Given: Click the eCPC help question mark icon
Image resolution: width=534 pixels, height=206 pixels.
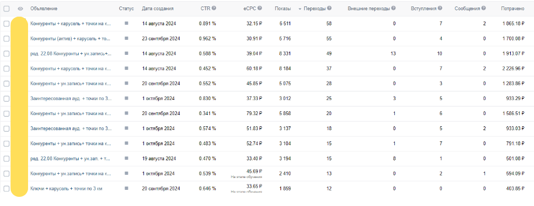Looking at the screenshot, I should 260,9.
